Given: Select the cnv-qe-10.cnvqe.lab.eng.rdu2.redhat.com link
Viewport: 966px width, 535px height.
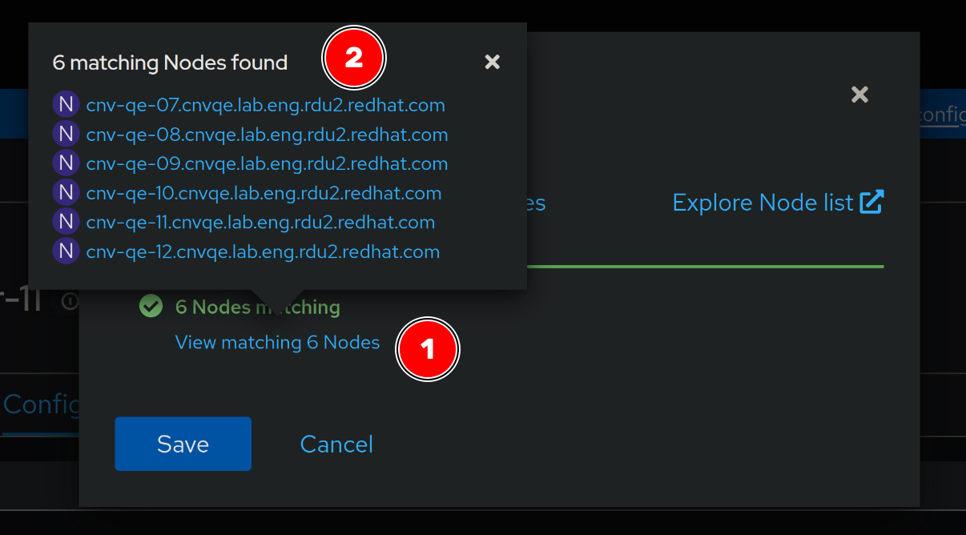Looking at the screenshot, I should pos(264,193).
